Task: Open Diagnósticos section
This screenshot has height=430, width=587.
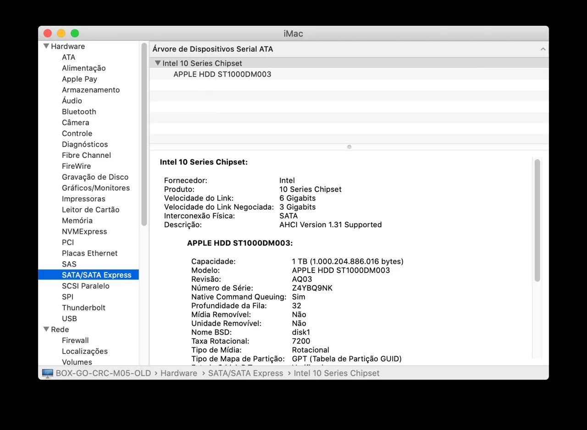Action: click(x=85, y=145)
